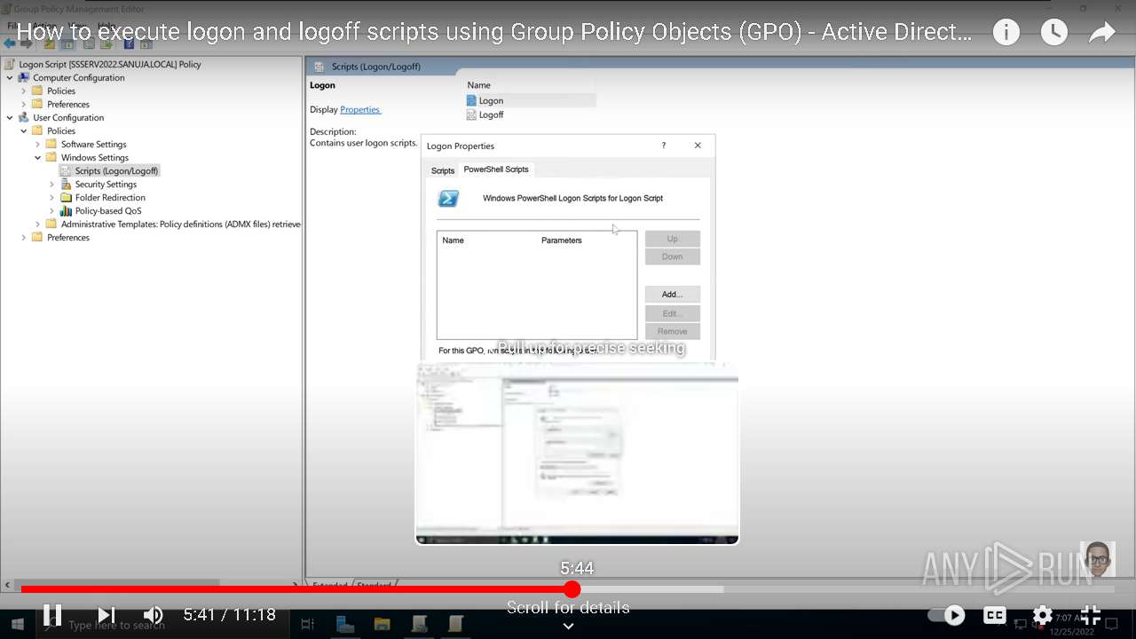Select the PowerShell Scripts tab
This screenshot has height=639, width=1136.
(x=496, y=169)
